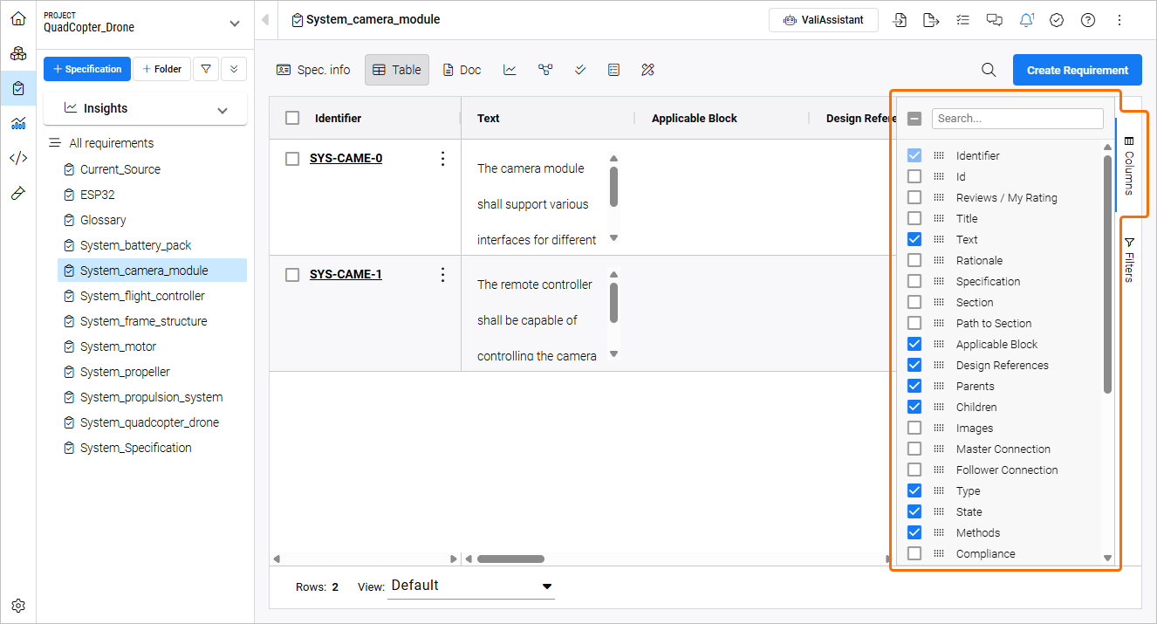Click the search magnifier icon

coord(989,70)
